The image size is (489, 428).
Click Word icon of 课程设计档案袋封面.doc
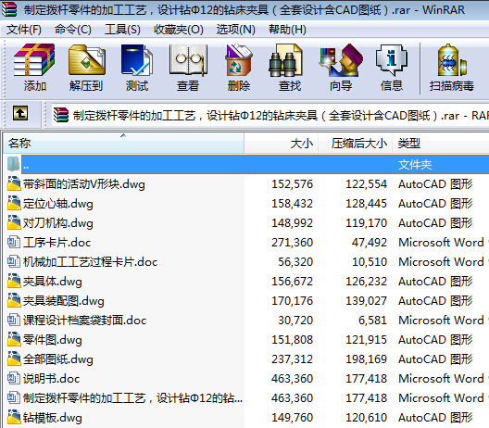pos(14,320)
